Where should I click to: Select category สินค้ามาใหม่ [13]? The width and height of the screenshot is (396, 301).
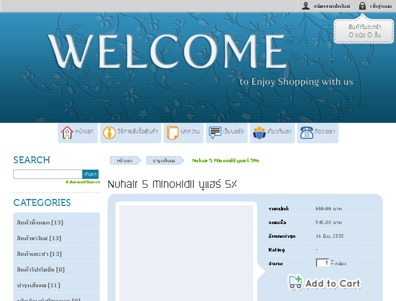point(39,238)
